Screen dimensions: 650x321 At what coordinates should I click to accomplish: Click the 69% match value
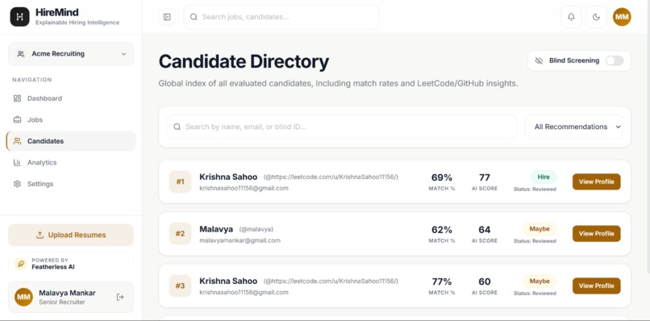(442, 177)
